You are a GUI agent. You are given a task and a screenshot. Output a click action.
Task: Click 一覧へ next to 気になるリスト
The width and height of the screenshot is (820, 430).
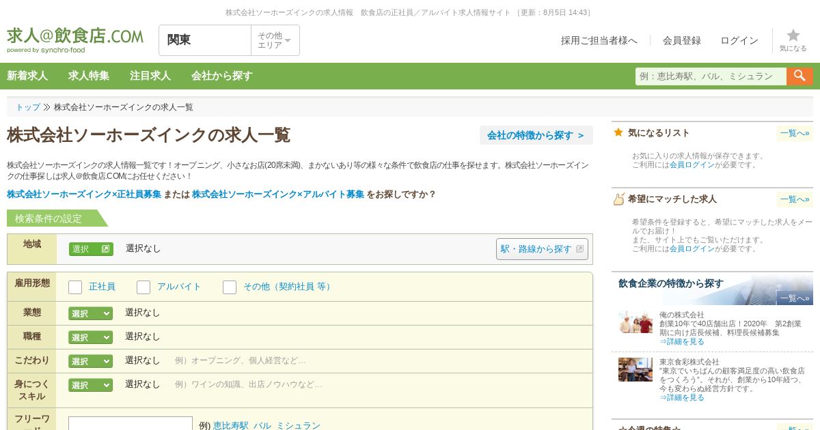tap(795, 133)
